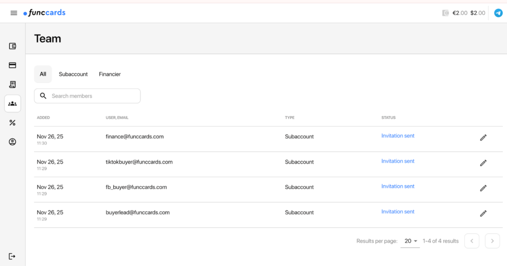Screen dimensions: 507x266
Task: Click the $2.00 balance
Action: [x=478, y=13]
